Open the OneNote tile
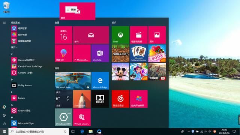Screen dimensions: 240x135 [x=100, y=53]
